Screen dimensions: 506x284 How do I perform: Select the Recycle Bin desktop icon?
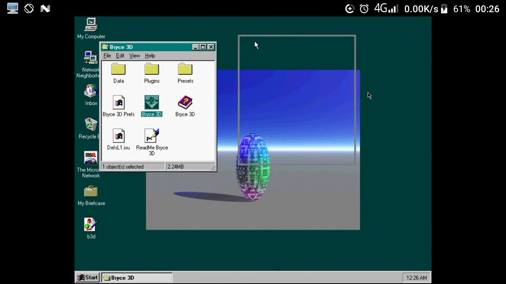(x=91, y=125)
